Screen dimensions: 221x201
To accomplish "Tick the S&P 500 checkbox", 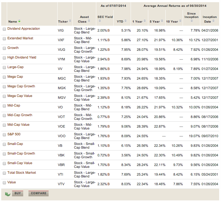I will click(x=4, y=134).
